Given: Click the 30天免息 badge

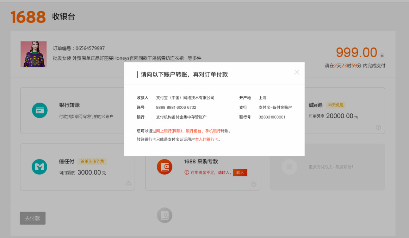Looking at the screenshot, I should (336, 105).
